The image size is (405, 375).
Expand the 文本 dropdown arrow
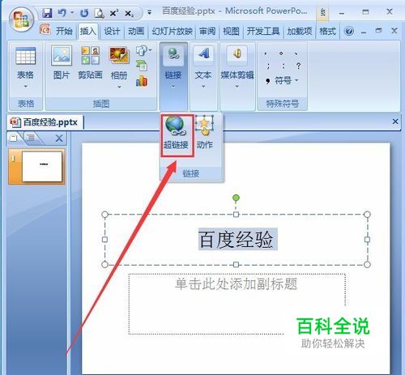click(x=203, y=87)
